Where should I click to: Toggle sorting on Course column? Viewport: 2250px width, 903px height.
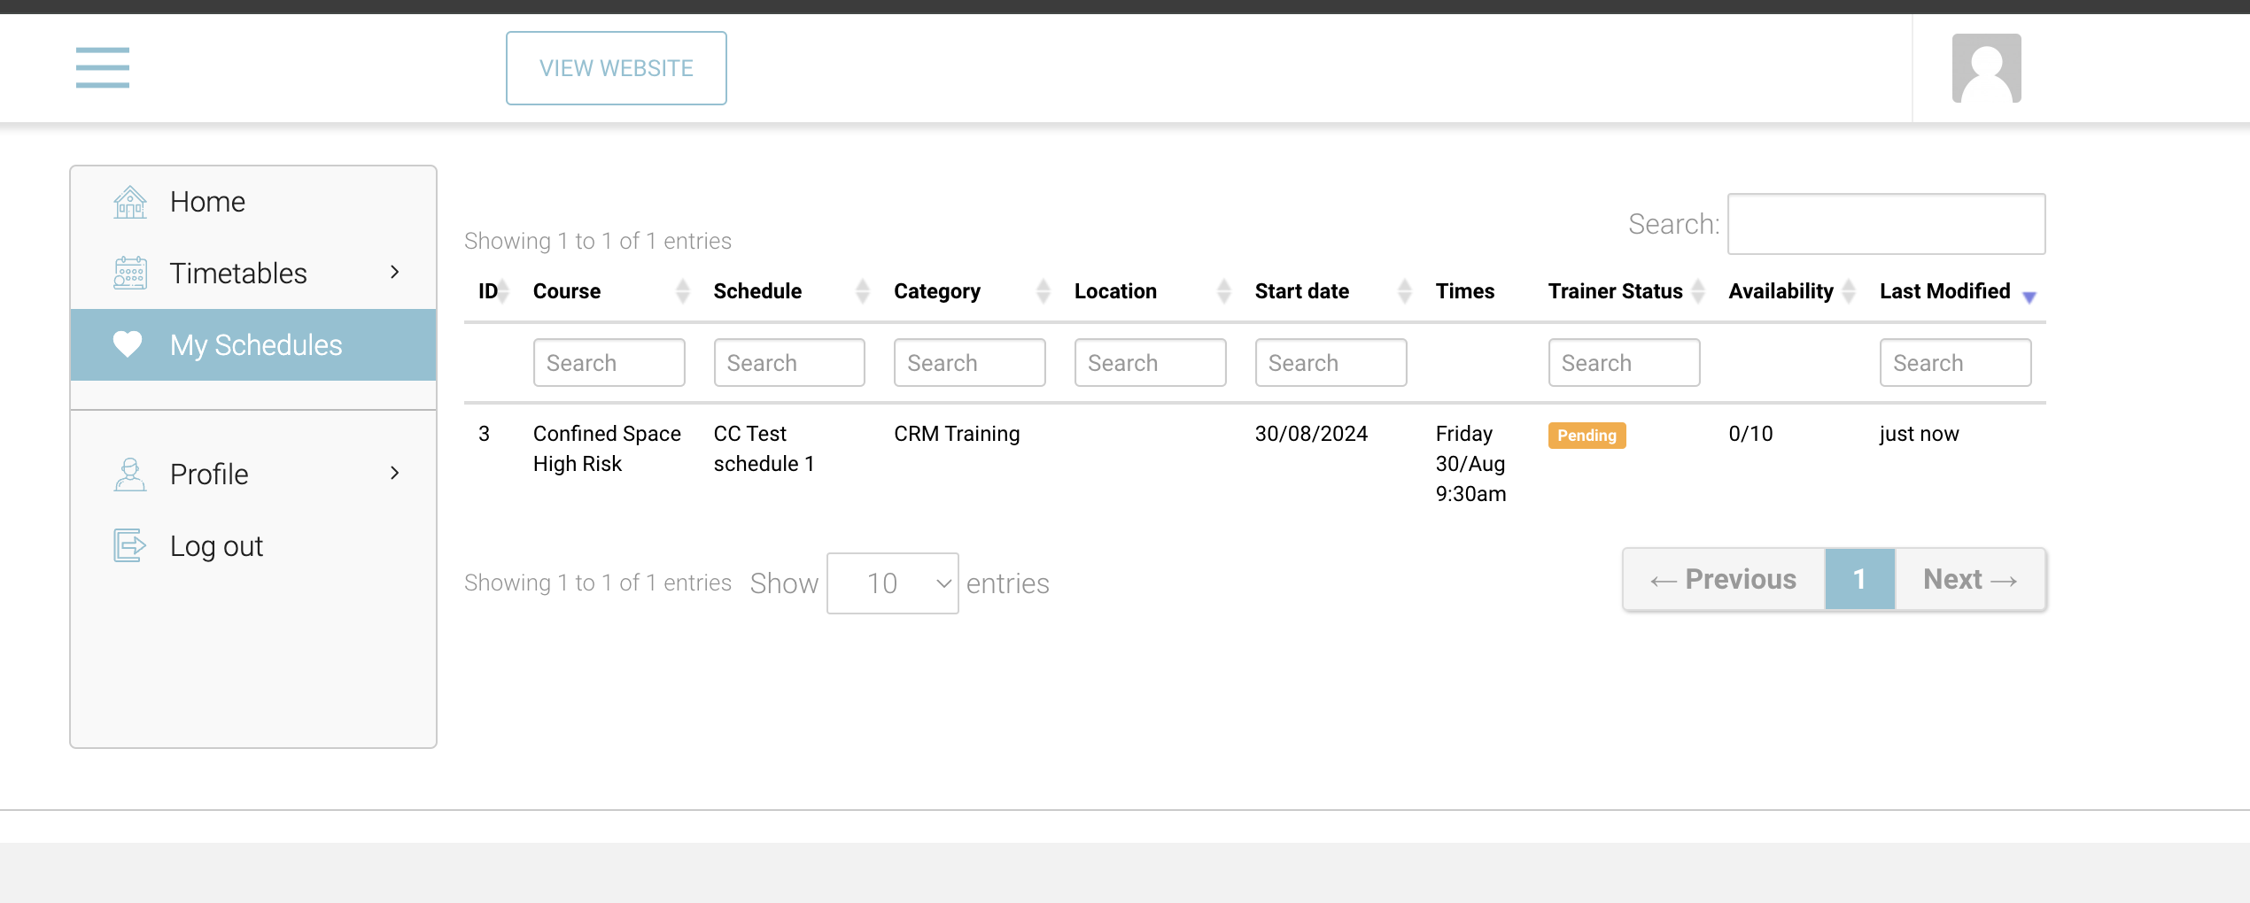(x=682, y=291)
